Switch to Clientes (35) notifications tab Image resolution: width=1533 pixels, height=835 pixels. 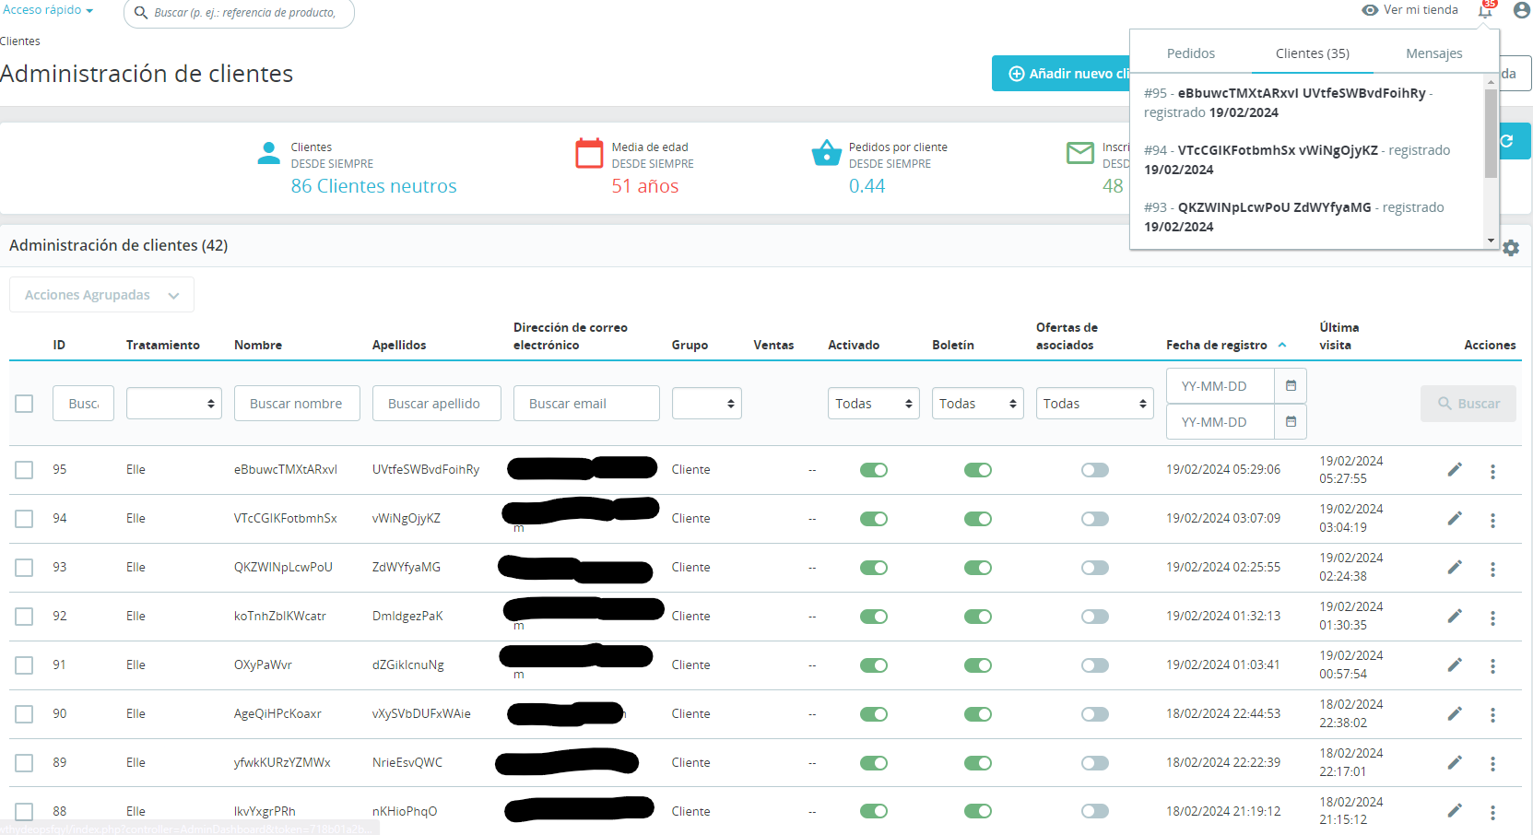coord(1313,53)
